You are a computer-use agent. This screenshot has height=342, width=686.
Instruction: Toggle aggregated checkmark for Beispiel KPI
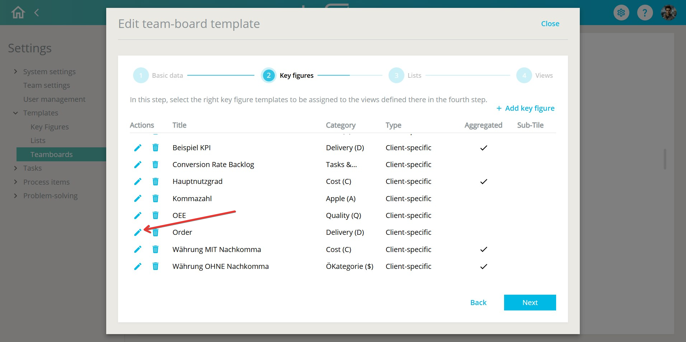point(483,148)
